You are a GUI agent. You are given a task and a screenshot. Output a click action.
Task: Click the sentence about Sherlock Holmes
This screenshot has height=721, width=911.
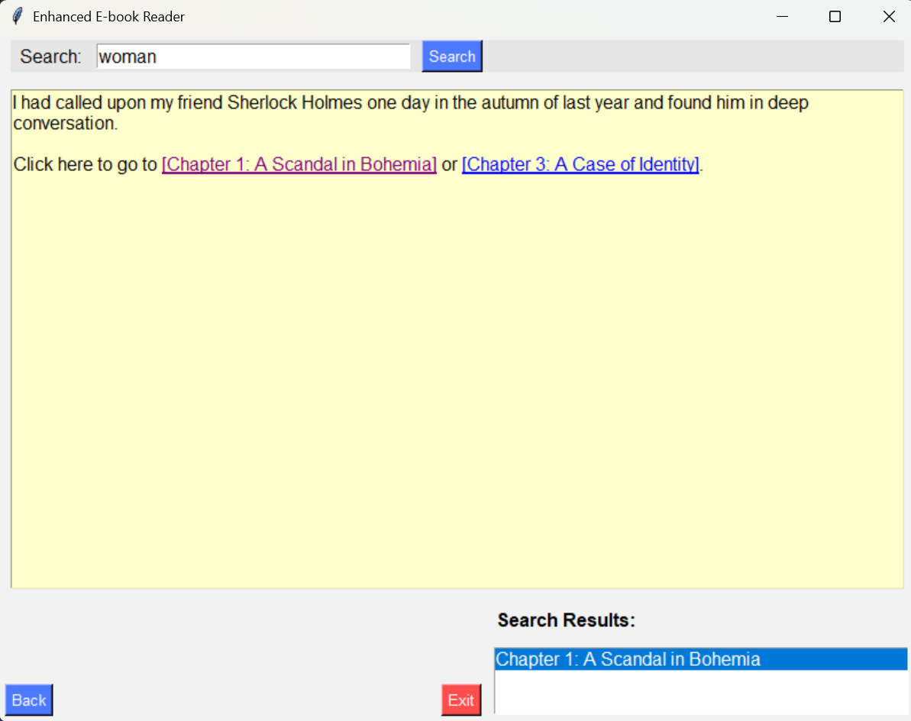(x=411, y=113)
